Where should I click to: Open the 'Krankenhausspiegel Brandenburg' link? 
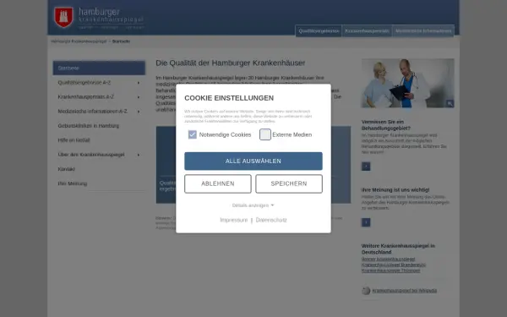[x=394, y=265]
